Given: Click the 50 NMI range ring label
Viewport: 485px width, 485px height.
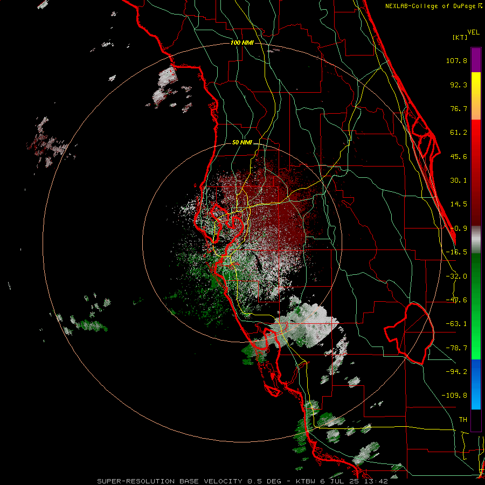Looking at the screenshot, I should coord(242,143).
